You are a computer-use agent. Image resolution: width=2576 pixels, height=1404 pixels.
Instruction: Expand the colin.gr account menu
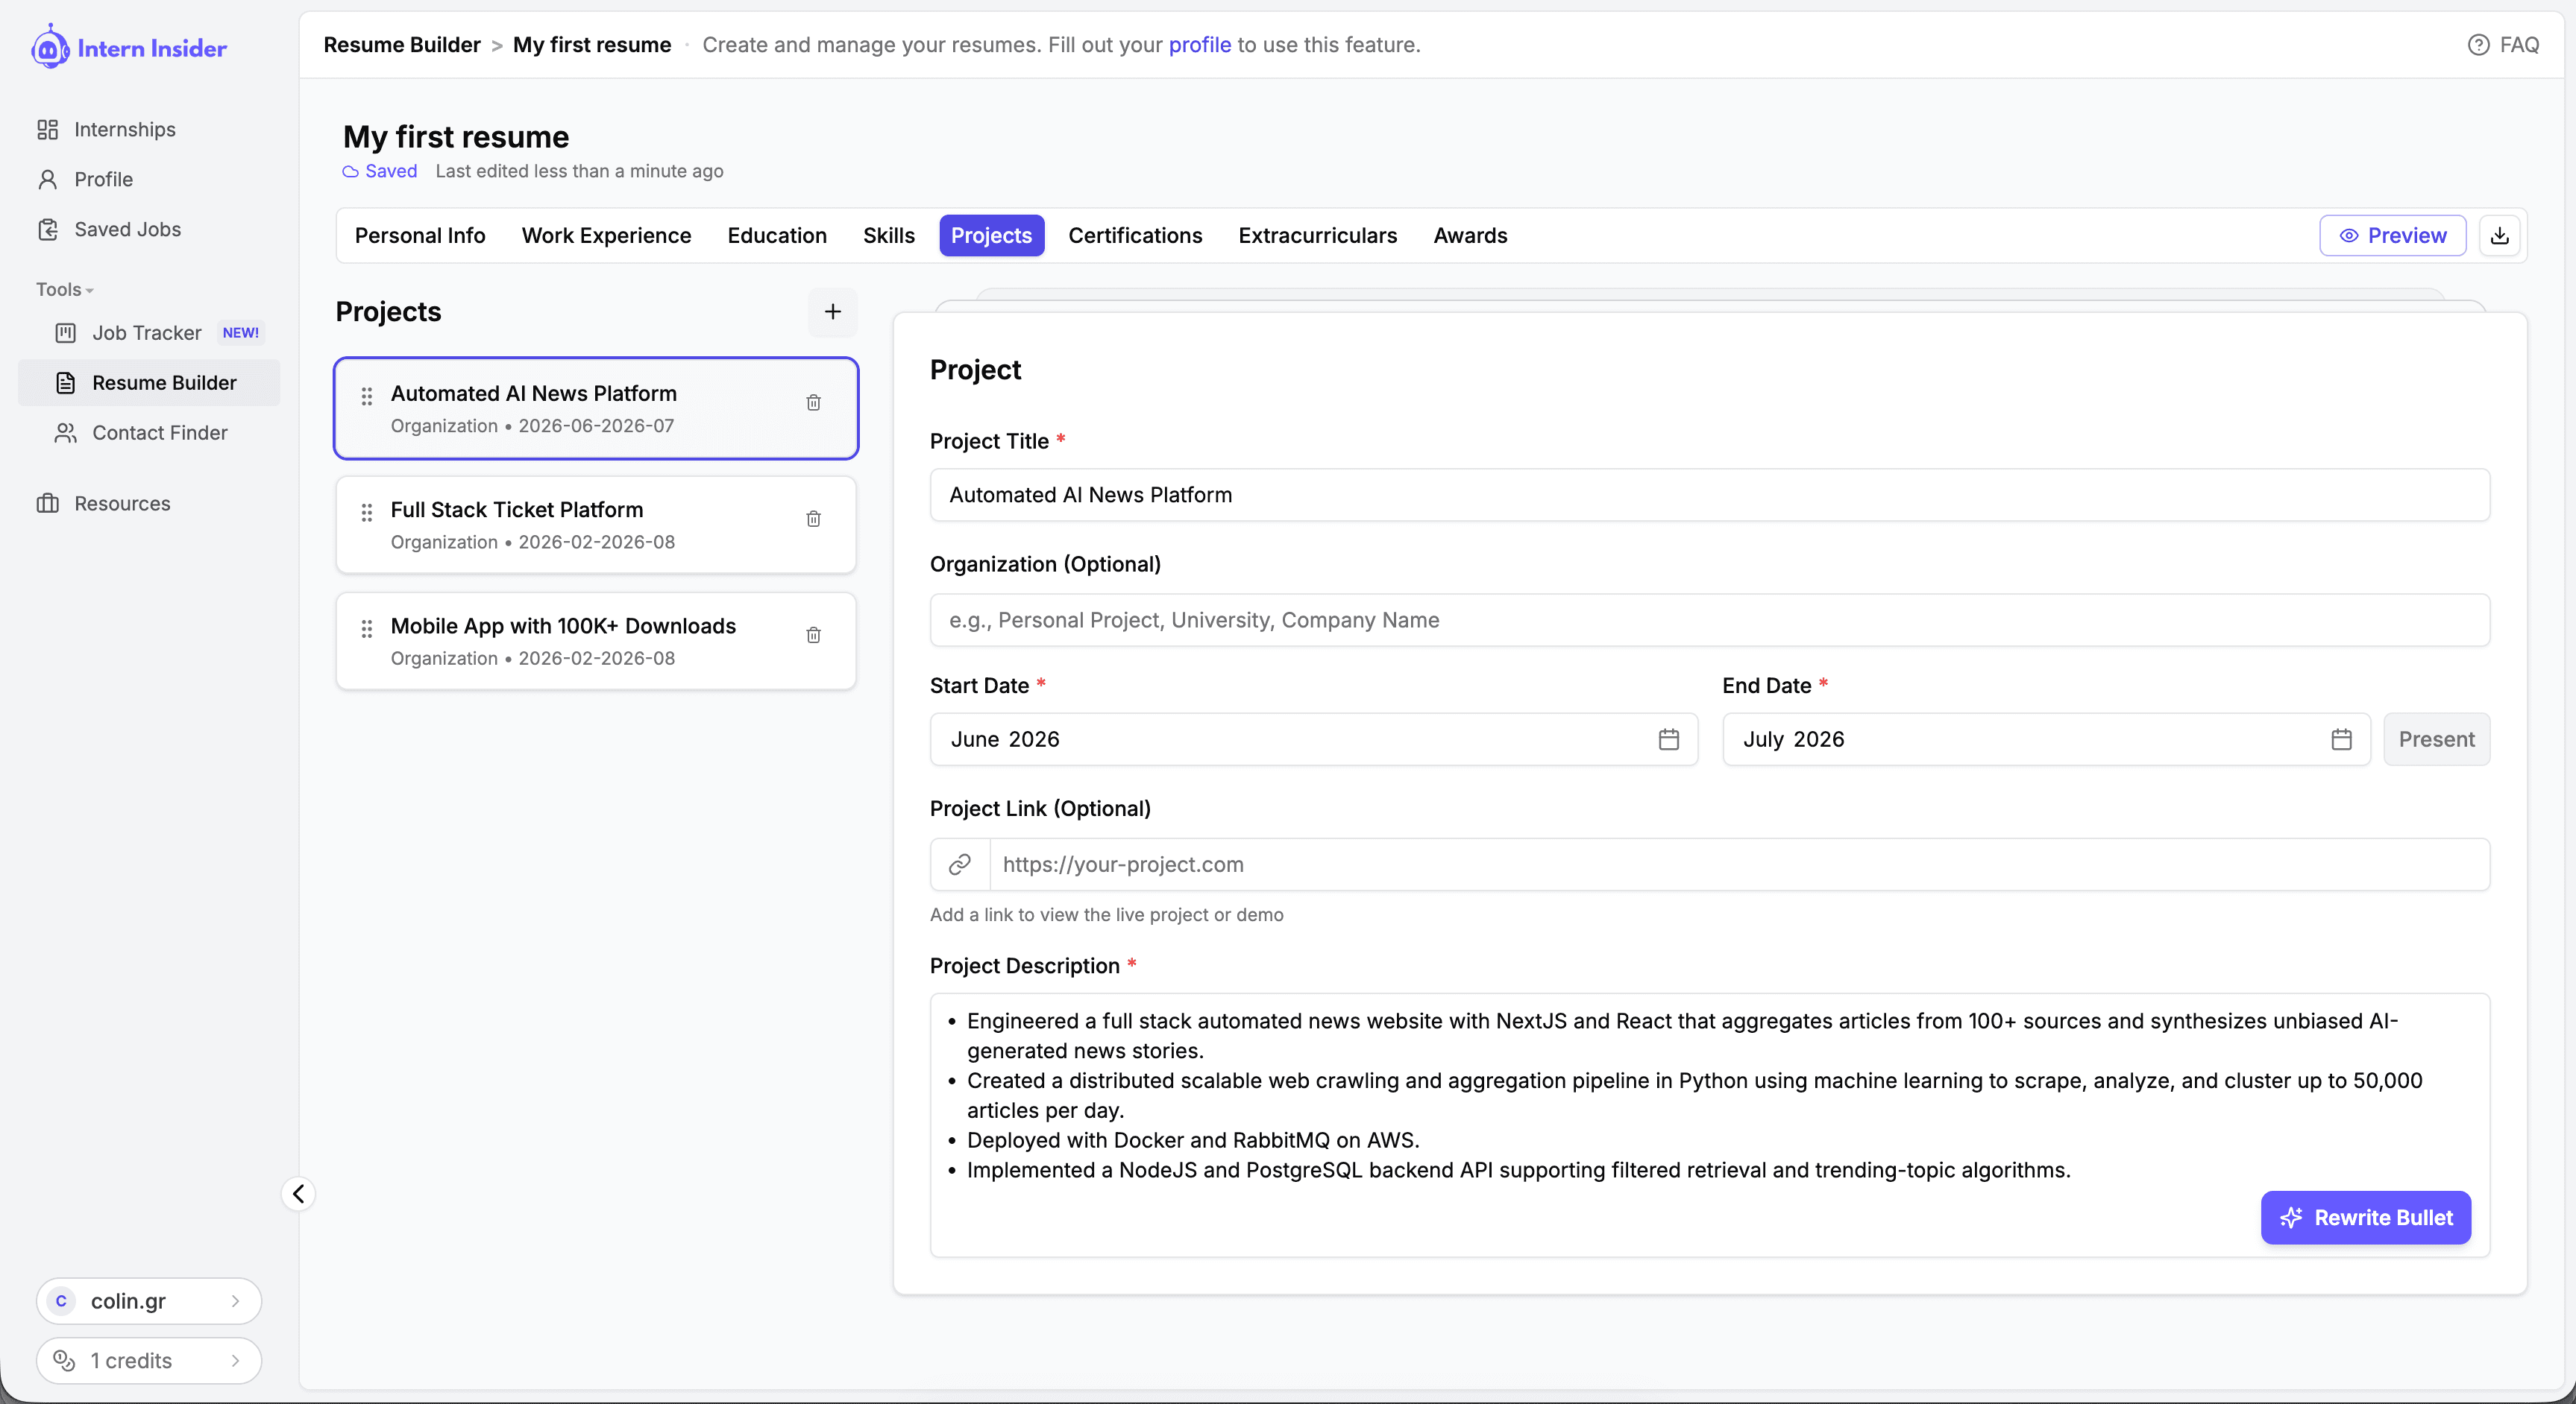pyautogui.click(x=148, y=1301)
